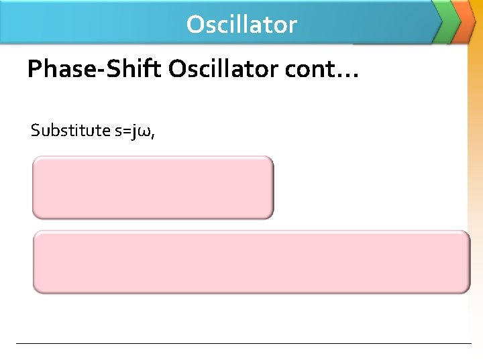This screenshot has width=483, height=362.
Task: Click "cont…" at the end of the heading
Action: (x=329, y=69)
